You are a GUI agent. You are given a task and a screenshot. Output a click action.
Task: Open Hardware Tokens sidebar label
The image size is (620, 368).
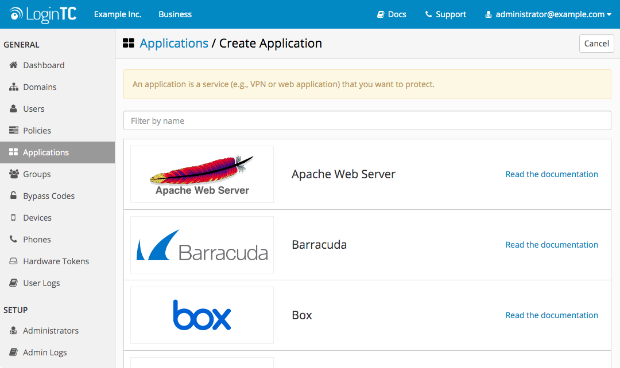[56, 261]
